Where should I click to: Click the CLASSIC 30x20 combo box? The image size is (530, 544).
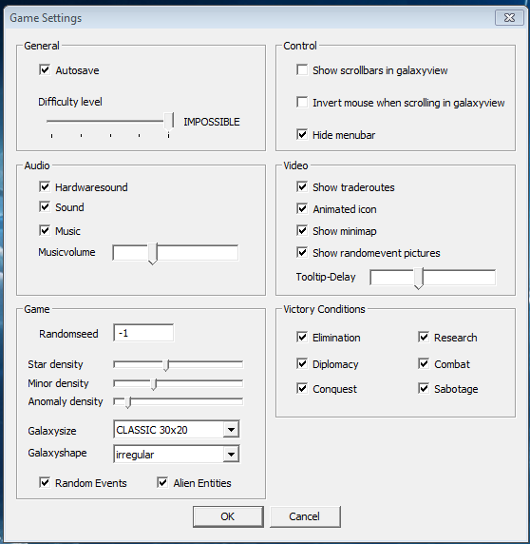point(177,430)
